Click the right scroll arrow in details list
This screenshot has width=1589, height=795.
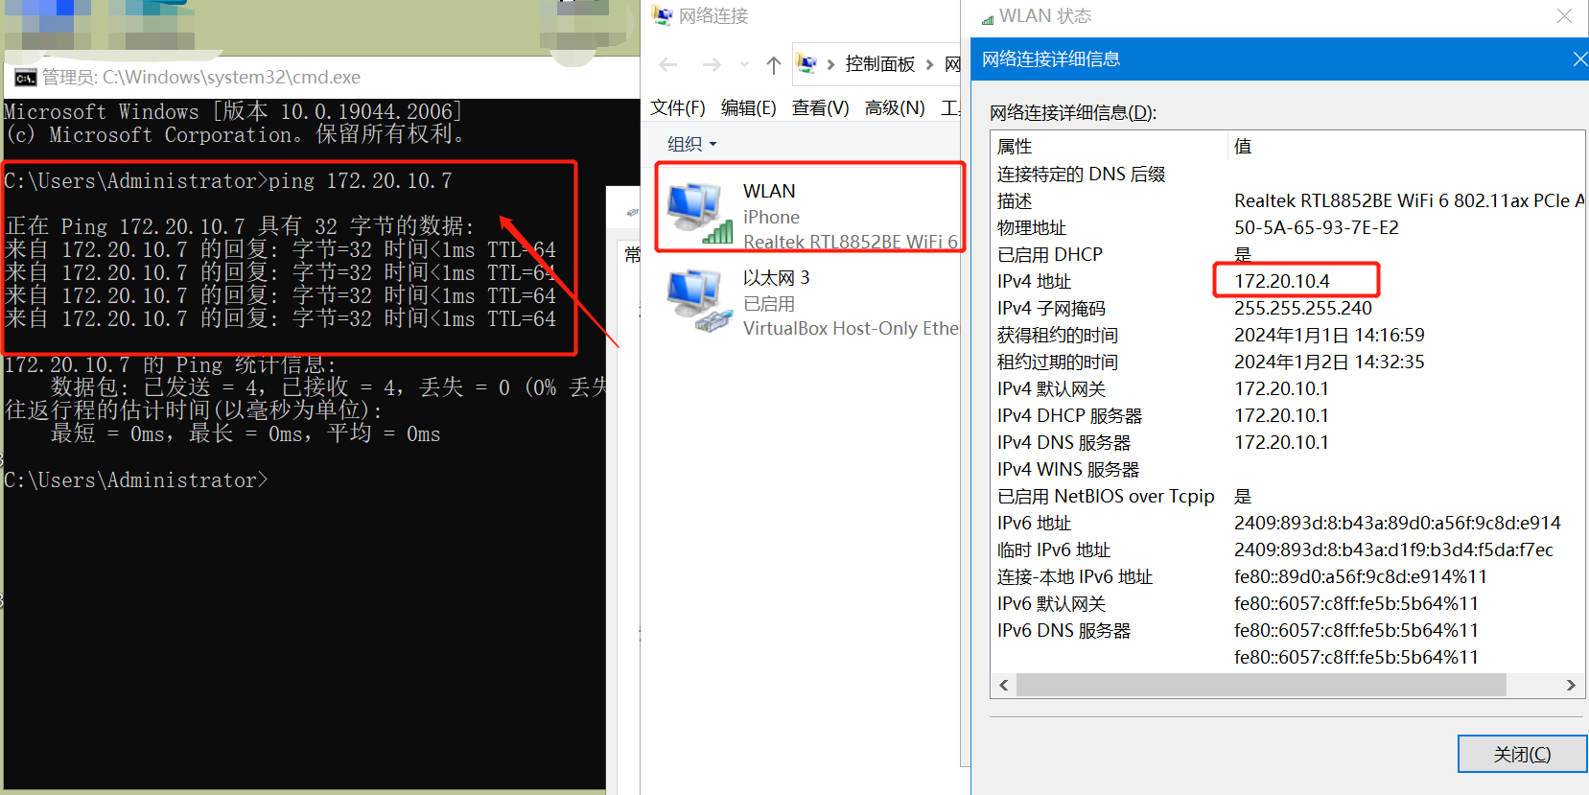(1570, 685)
